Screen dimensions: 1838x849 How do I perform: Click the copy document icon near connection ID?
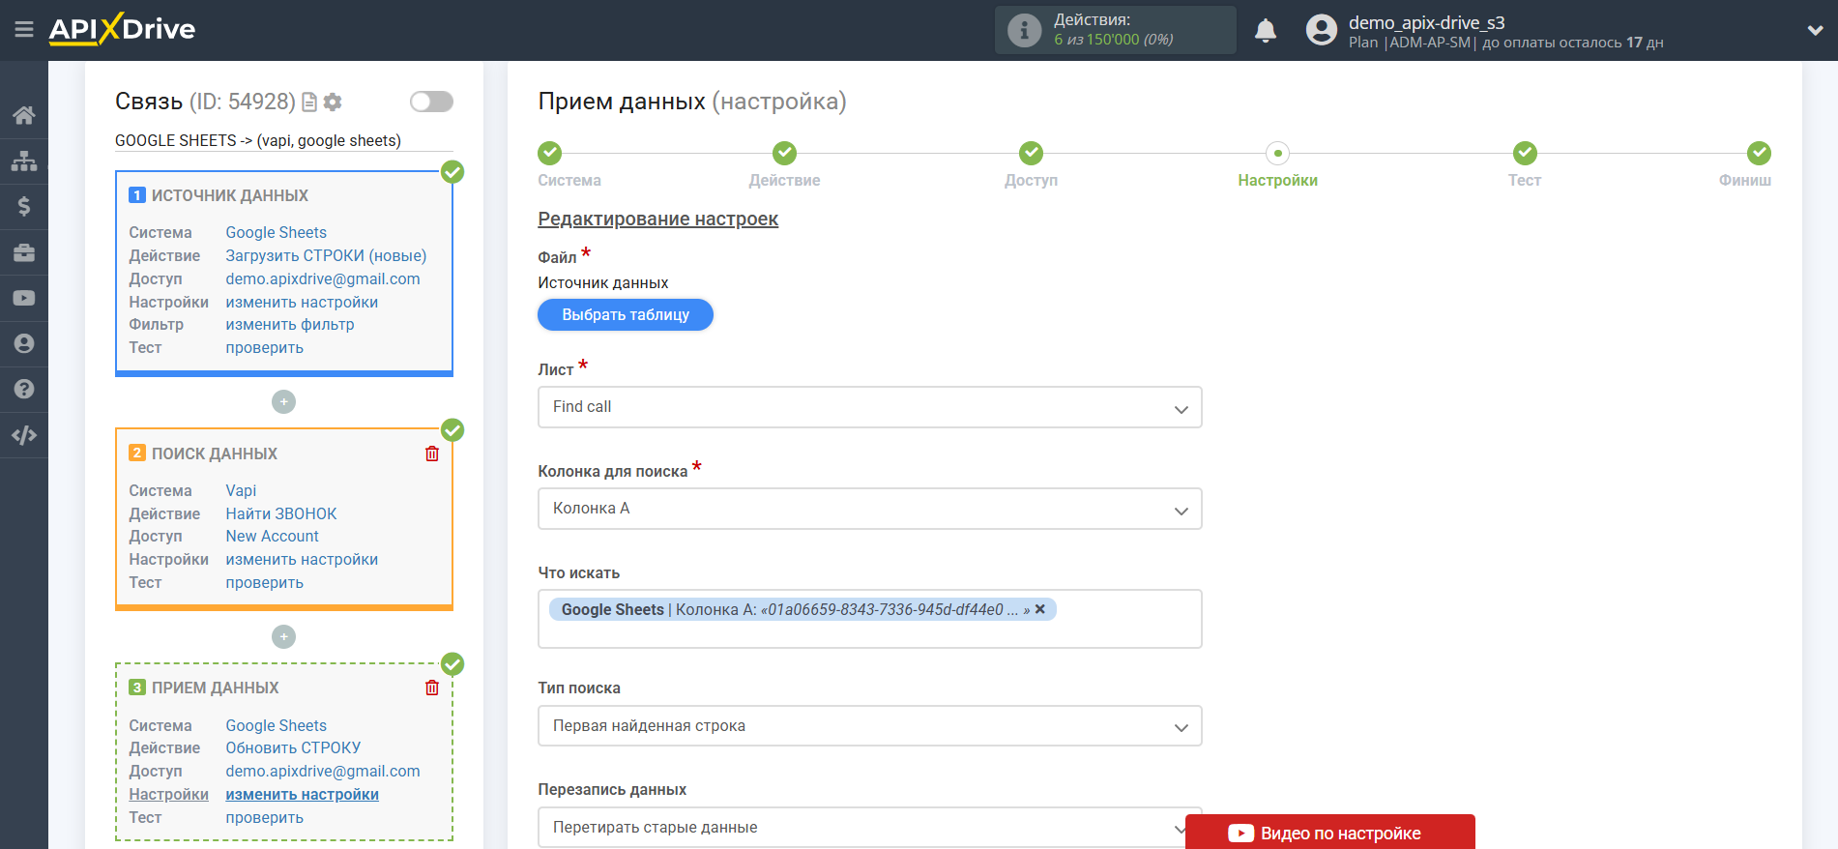309,102
